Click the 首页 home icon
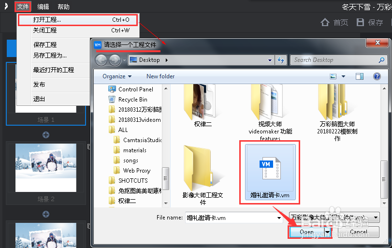 tap(325, 22)
